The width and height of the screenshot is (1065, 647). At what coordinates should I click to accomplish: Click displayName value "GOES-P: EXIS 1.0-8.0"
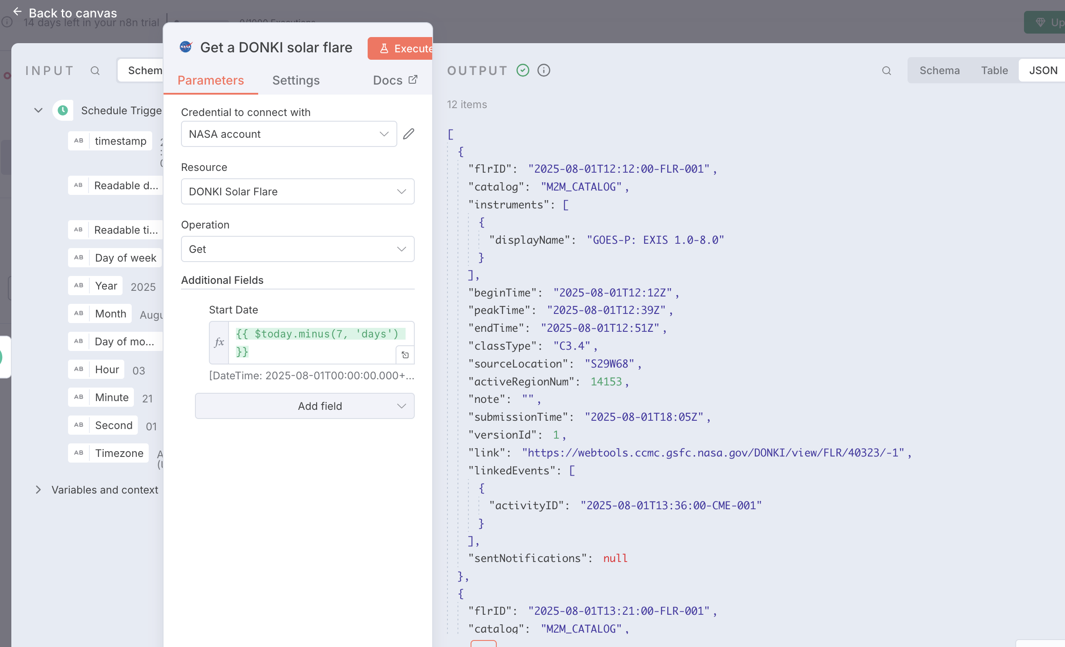coord(655,240)
